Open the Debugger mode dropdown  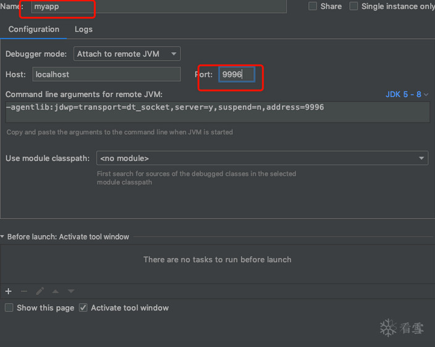click(127, 54)
